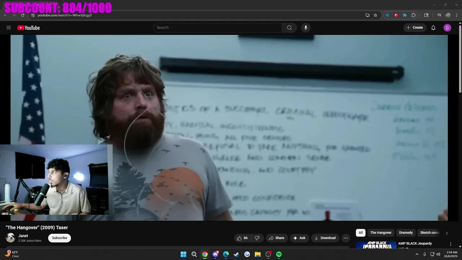Open the system tray volume icon
The image size is (462, 260).
[438, 254]
